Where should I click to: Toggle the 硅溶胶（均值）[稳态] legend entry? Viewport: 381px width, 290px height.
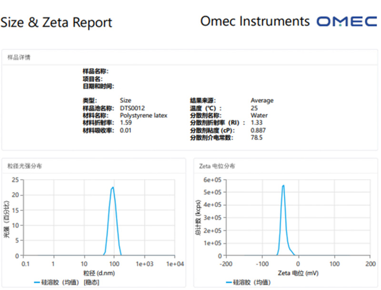[x=71, y=282]
